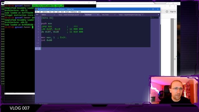Minimize the Sublime Text window
The height and width of the screenshot is (112, 199).
148,9
